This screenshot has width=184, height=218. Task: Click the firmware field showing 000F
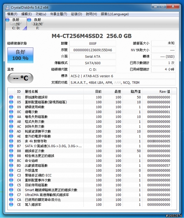click(93, 43)
